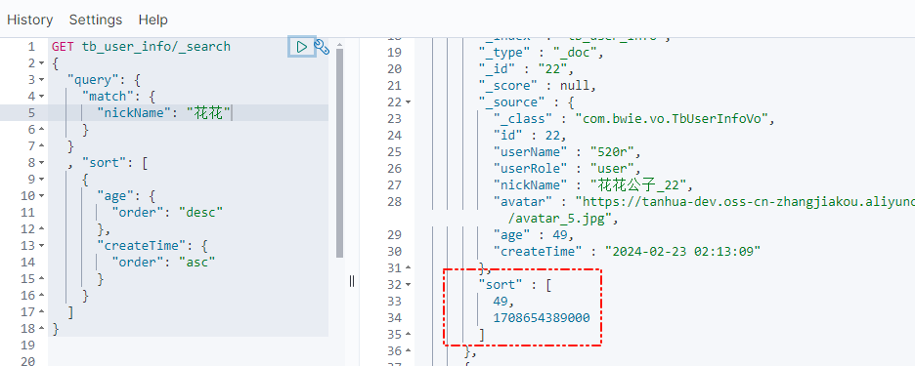Click the "asc" order value on line 14
The image size is (915, 366).
(x=197, y=263)
